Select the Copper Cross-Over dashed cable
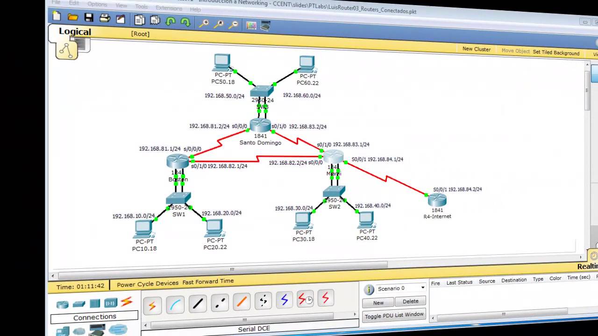This screenshot has width=598, height=336. point(220,303)
